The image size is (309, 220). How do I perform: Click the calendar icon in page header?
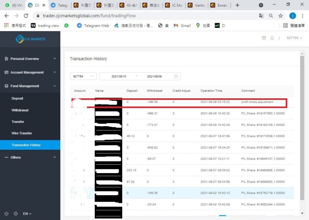click(x=264, y=38)
